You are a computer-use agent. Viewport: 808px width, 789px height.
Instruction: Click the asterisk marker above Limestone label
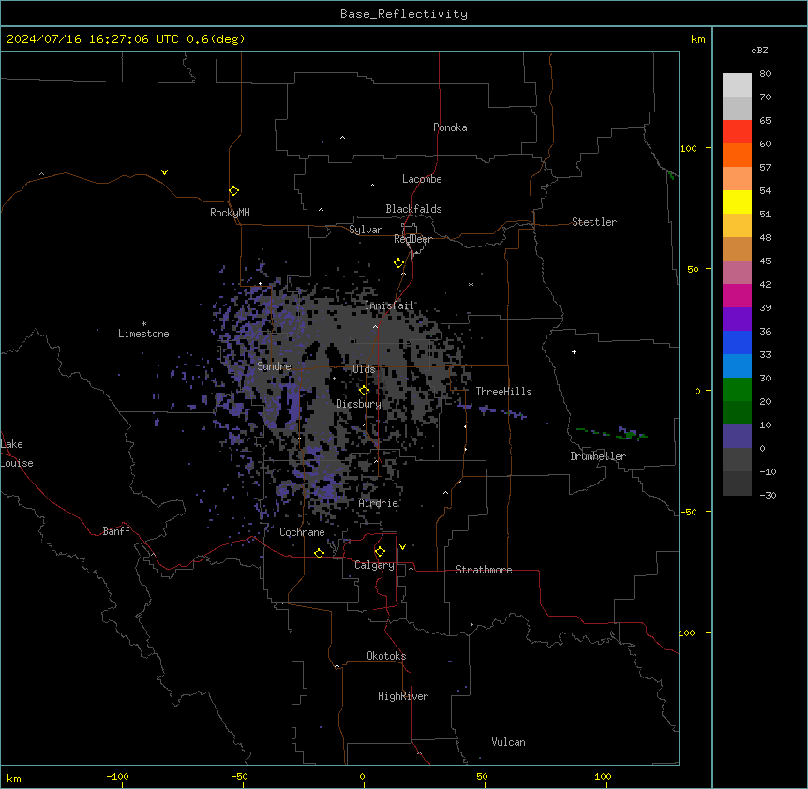(x=143, y=324)
